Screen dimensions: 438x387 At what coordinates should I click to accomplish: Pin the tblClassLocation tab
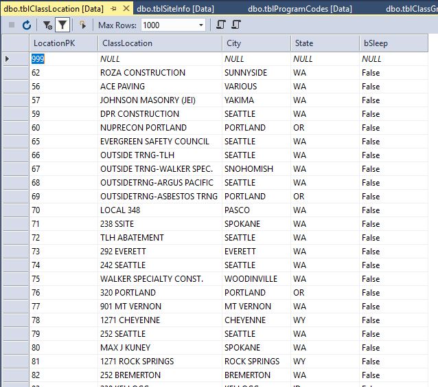pyautogui.click(x=114, y=8)
